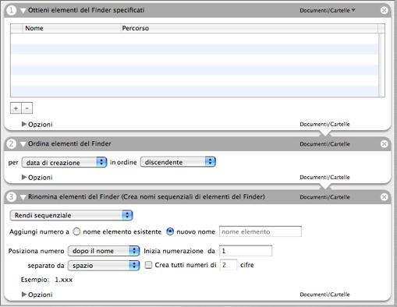The width and height of the screenshot is (397, 307).
Task: Open the 'Rendi sequenziale' popup menu
Action: point(71,215)
